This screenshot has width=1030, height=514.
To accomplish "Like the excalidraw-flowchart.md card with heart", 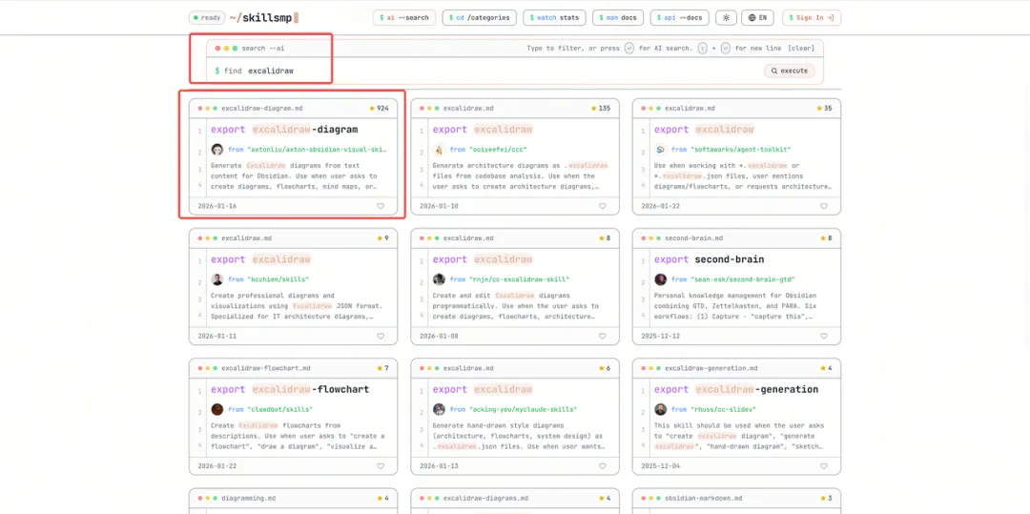I will tap(381, 466).
